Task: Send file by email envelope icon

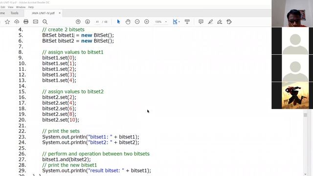Action: [x=36, y=22]
